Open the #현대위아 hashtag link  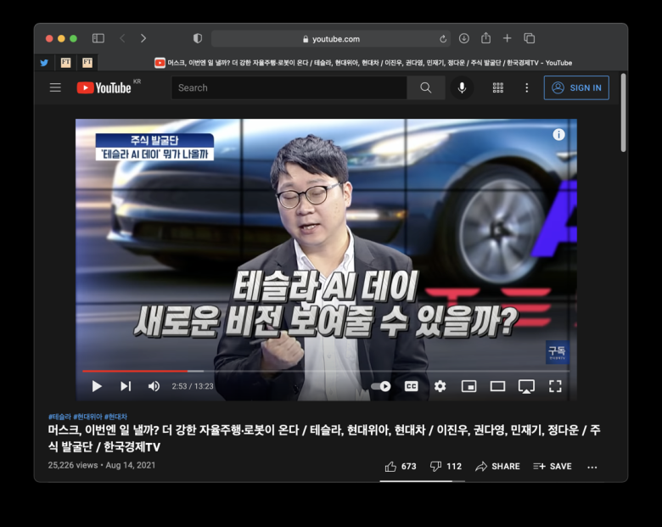pyautogui.click(x=87, y=417)
